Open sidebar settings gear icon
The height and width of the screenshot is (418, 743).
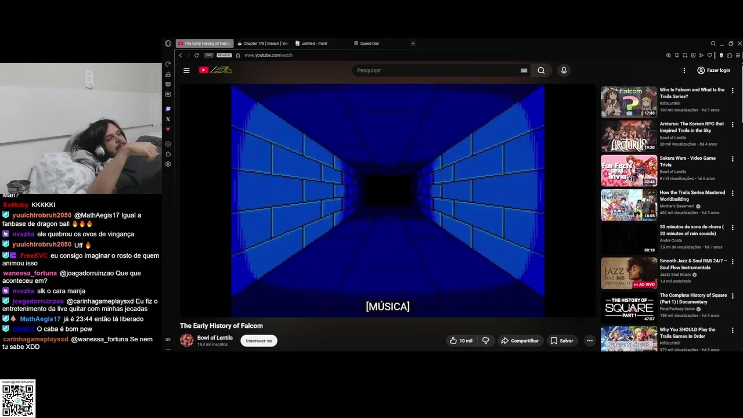tap(168, 164)
